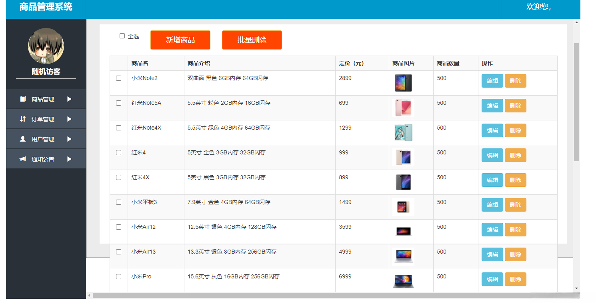This screenshot has width=602, height=306.
Task: Click 编辑 for 红米Note5A
Action: pyautogui.click(x=492, y=106)
